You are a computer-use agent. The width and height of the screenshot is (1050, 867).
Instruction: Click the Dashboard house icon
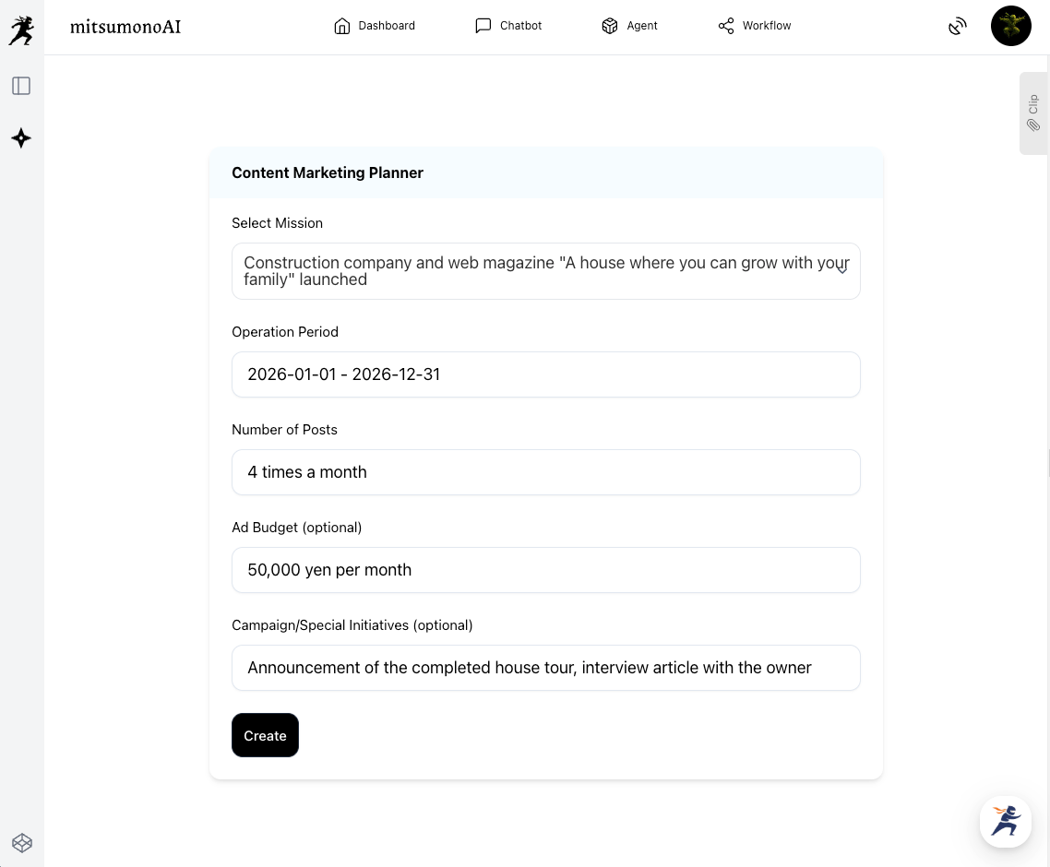pos(342,26)
